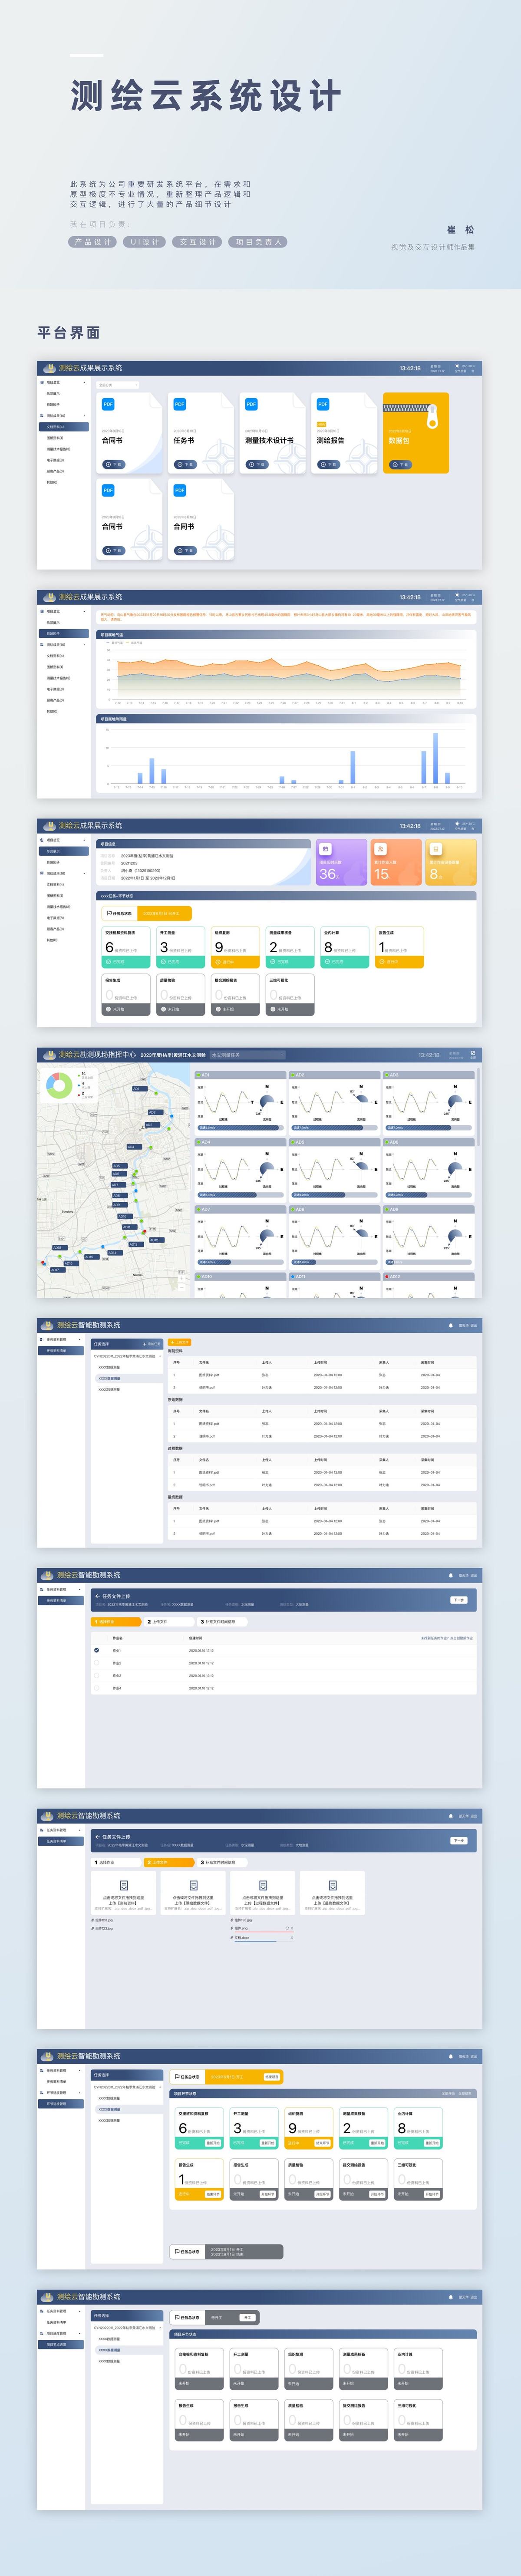Click the donut chart in command center
Image resolution: width=521 pixels, height=2576 pixels.
tap(59, 1086)
